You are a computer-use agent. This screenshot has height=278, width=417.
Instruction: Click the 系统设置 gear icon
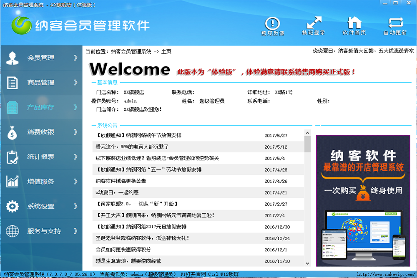[12, 206]
